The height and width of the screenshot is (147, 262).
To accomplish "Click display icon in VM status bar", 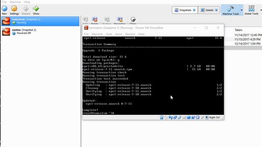I will [x=188, y=117].
